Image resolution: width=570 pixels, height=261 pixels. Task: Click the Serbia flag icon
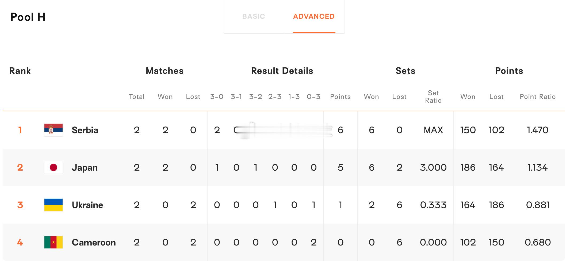pyautogui.click(x=53, y=130)
